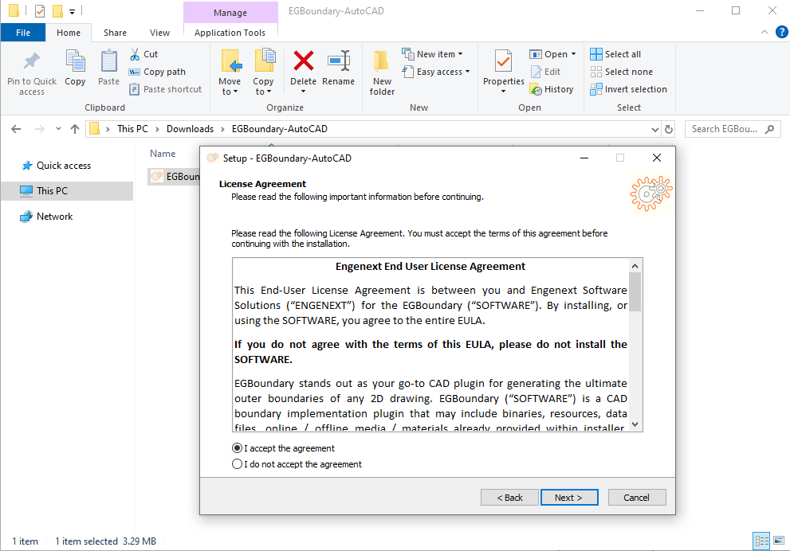Screen dimensions: 790x551
Task: Switch to large icons view in status bar
Action: [x=779, y=541]
